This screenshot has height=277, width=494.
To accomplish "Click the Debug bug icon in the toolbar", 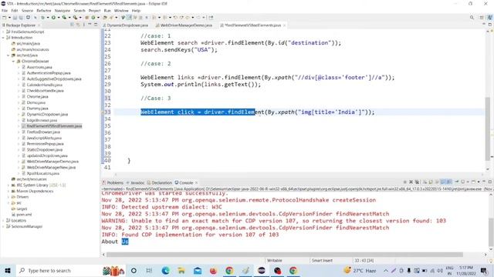I will tap(42, 18).
